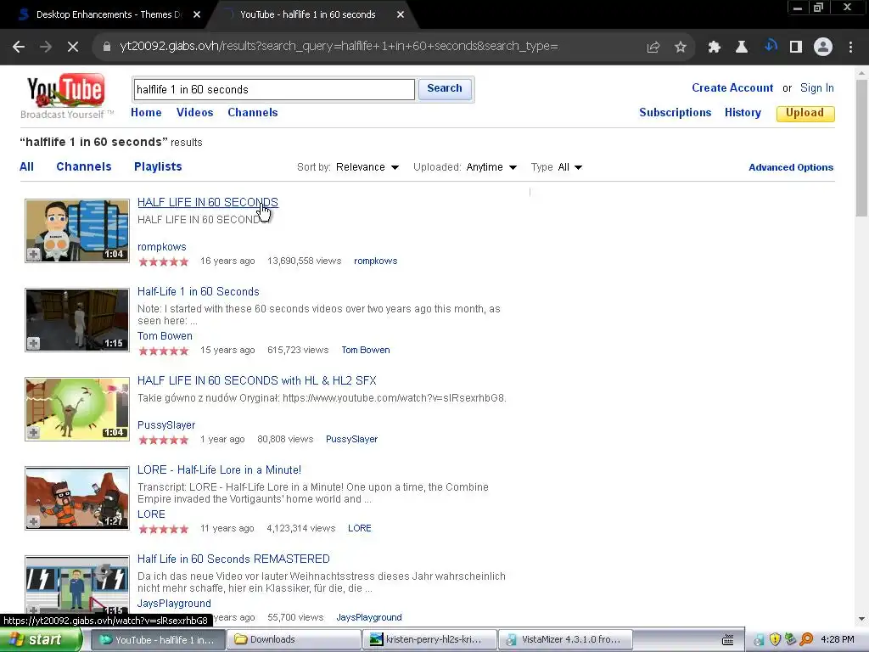Select the Channels results filter

point(84,167)
